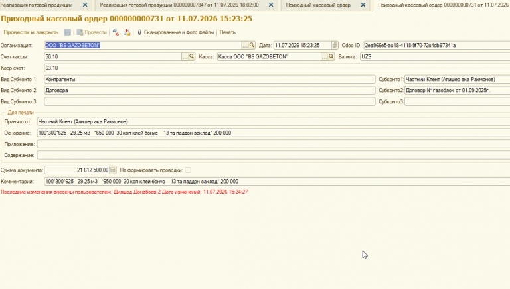510x289 pixels.
Task: Click the Счет кассы field with 50.10
Action: click(113, 56)
